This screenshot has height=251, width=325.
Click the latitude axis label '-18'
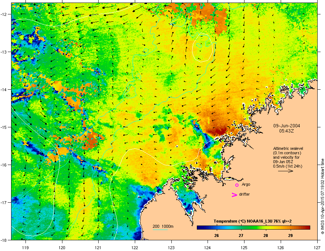click(x=4, y=240)
